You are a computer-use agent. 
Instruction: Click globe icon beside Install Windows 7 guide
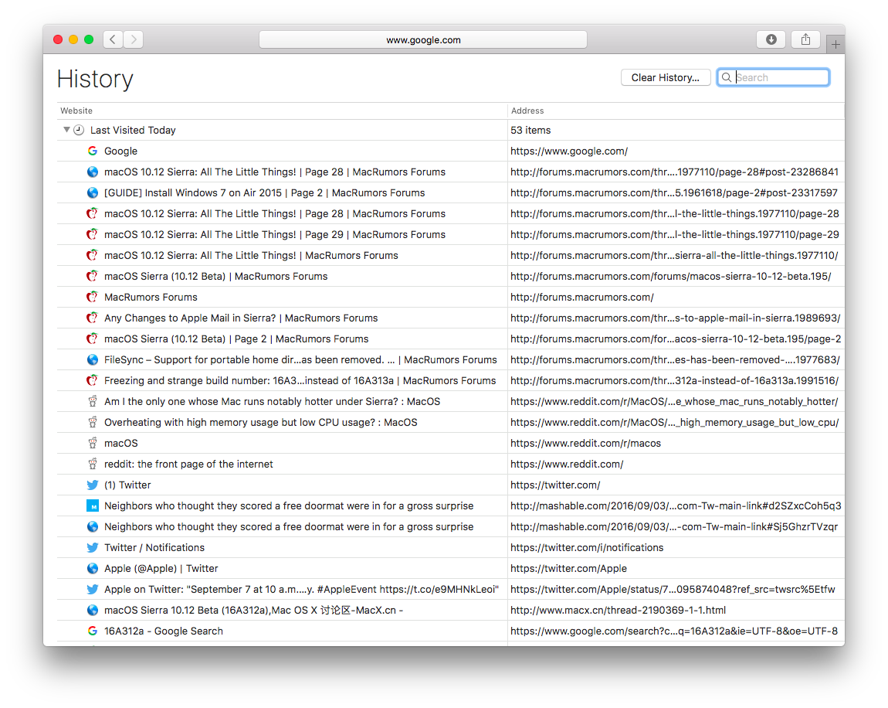(93, 192)
